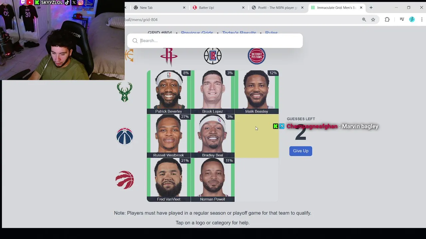Select the Patrick Beverley grid cell
The height and width of the screenshot is (239, 426).
[168, 92]
